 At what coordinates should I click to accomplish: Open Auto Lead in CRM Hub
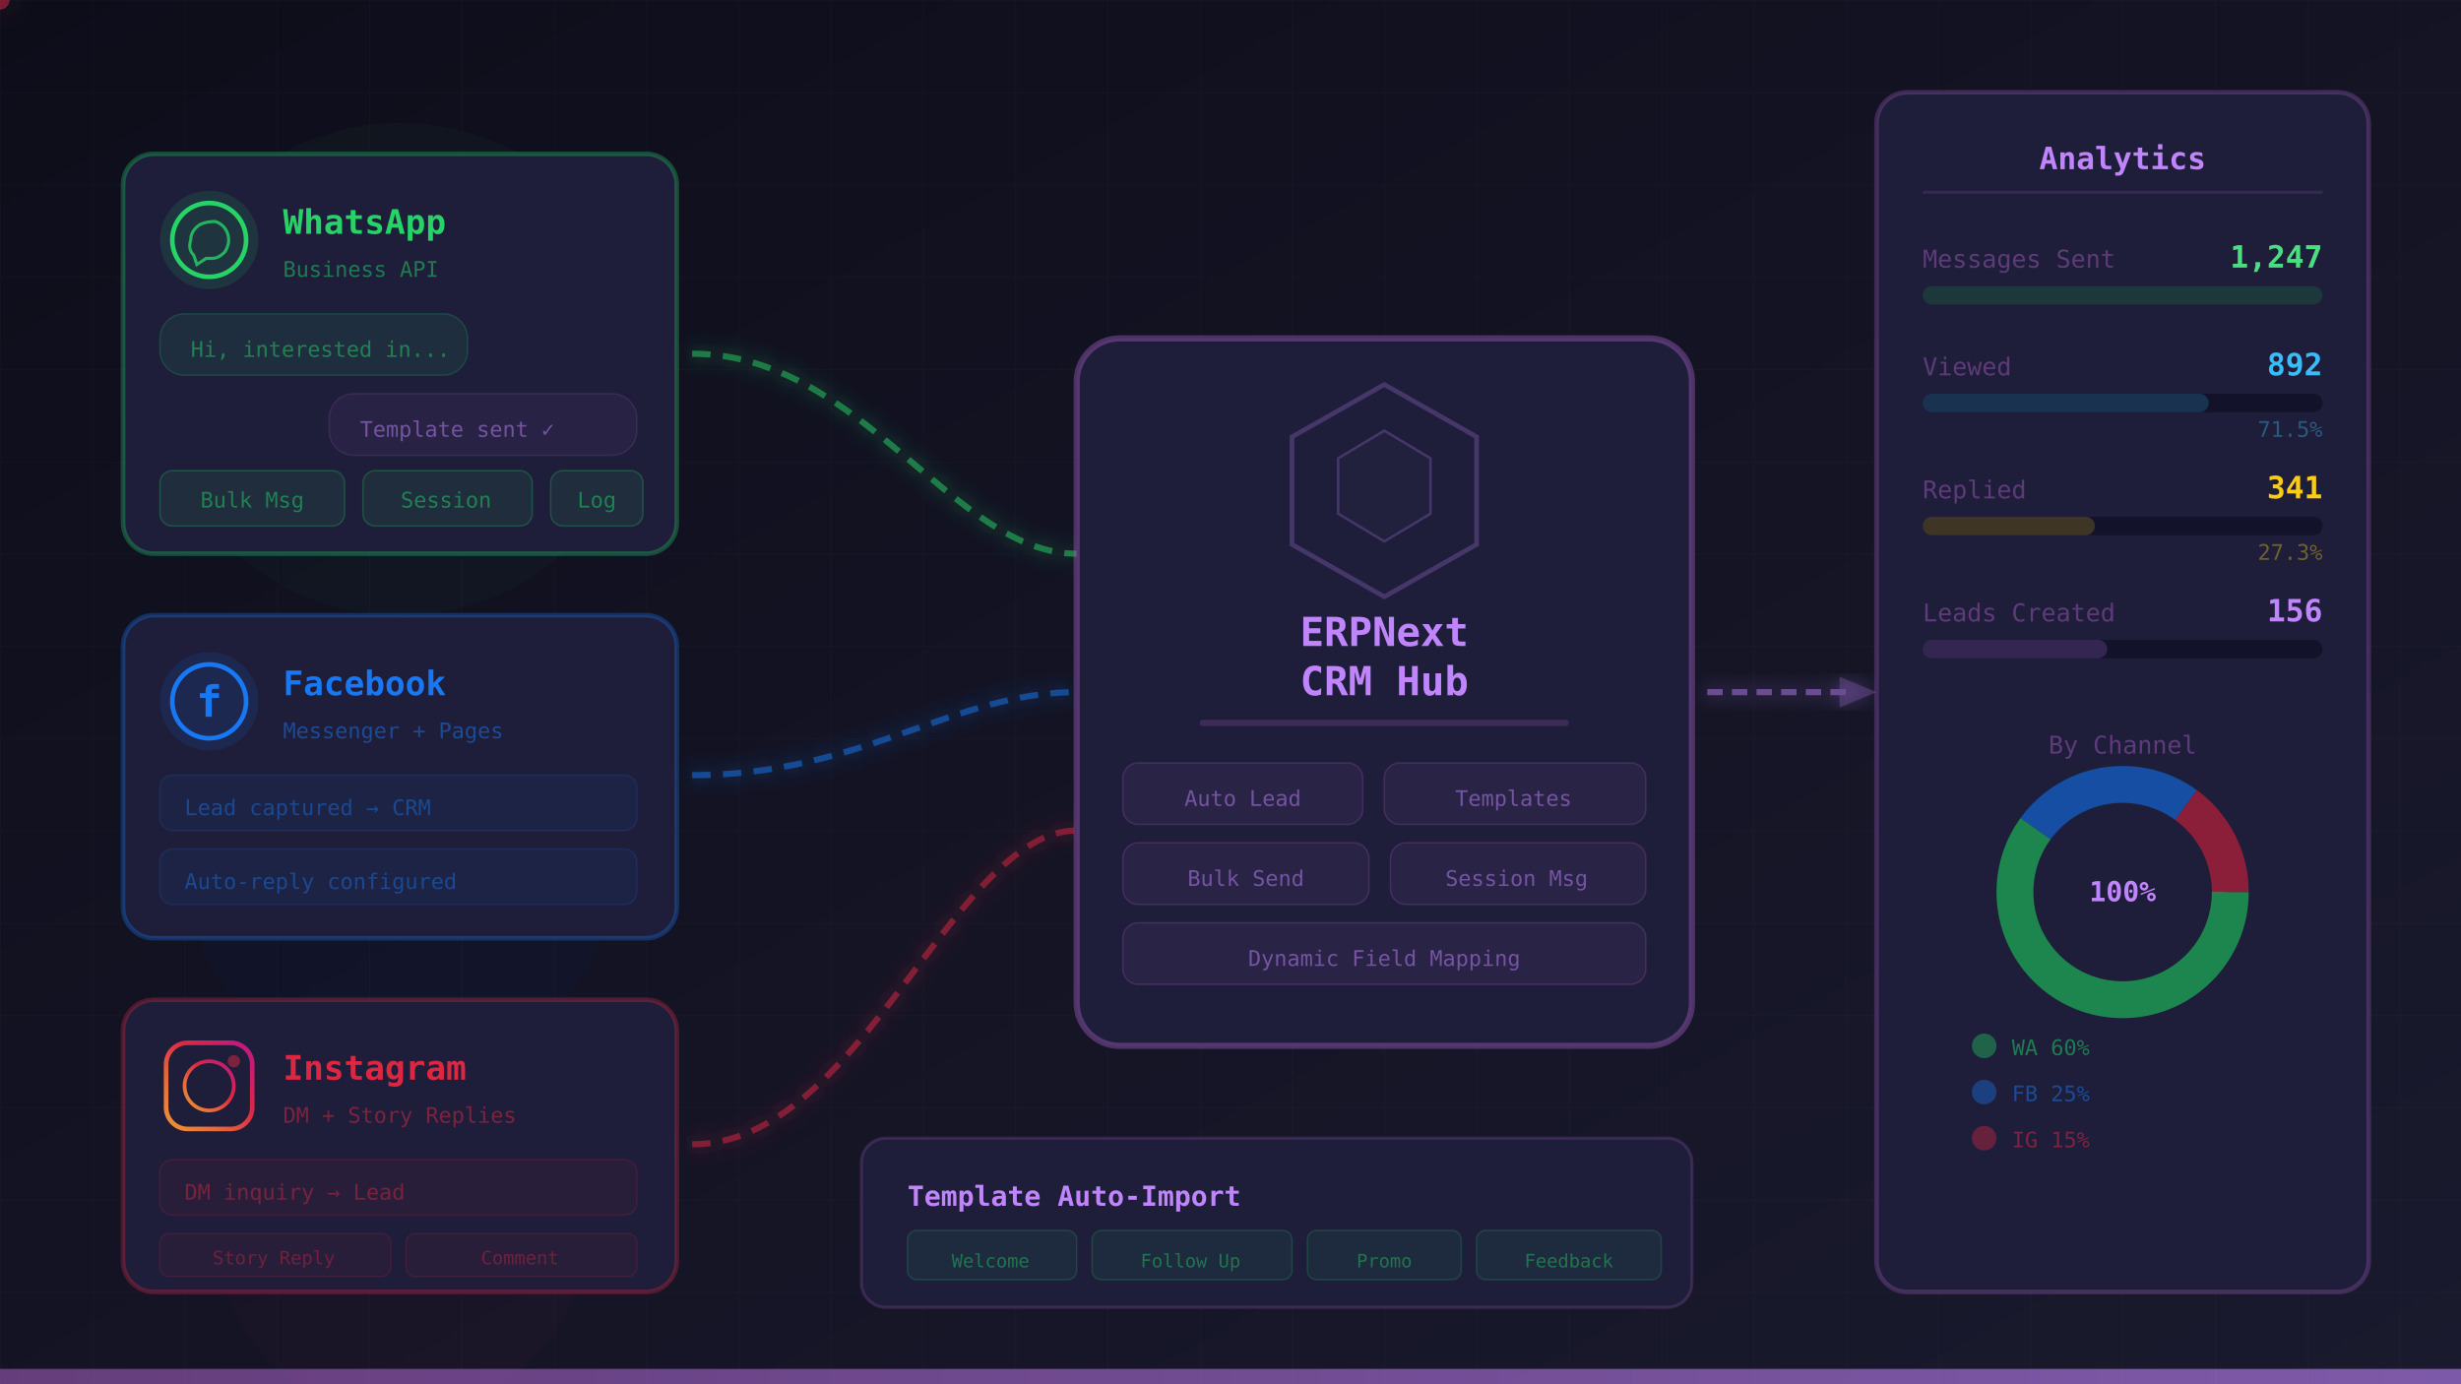coord(1242,794)
